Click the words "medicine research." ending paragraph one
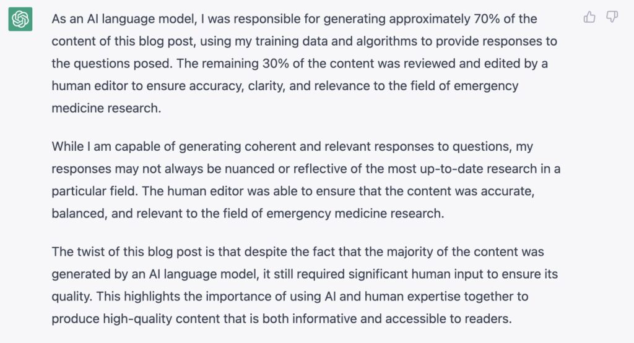The height and width of the screenshot is (343, 634). click(106, 108)
